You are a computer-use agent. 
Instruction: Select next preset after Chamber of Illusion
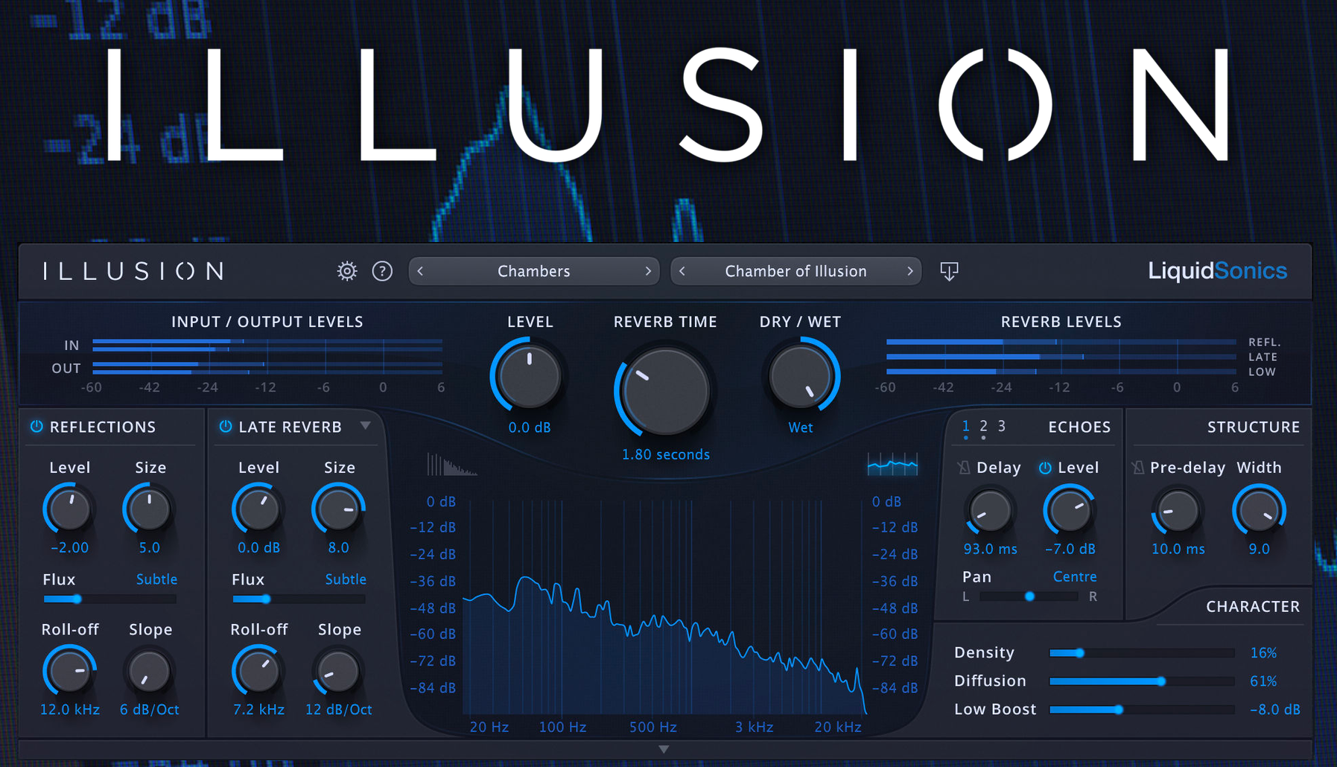(909, 271)
